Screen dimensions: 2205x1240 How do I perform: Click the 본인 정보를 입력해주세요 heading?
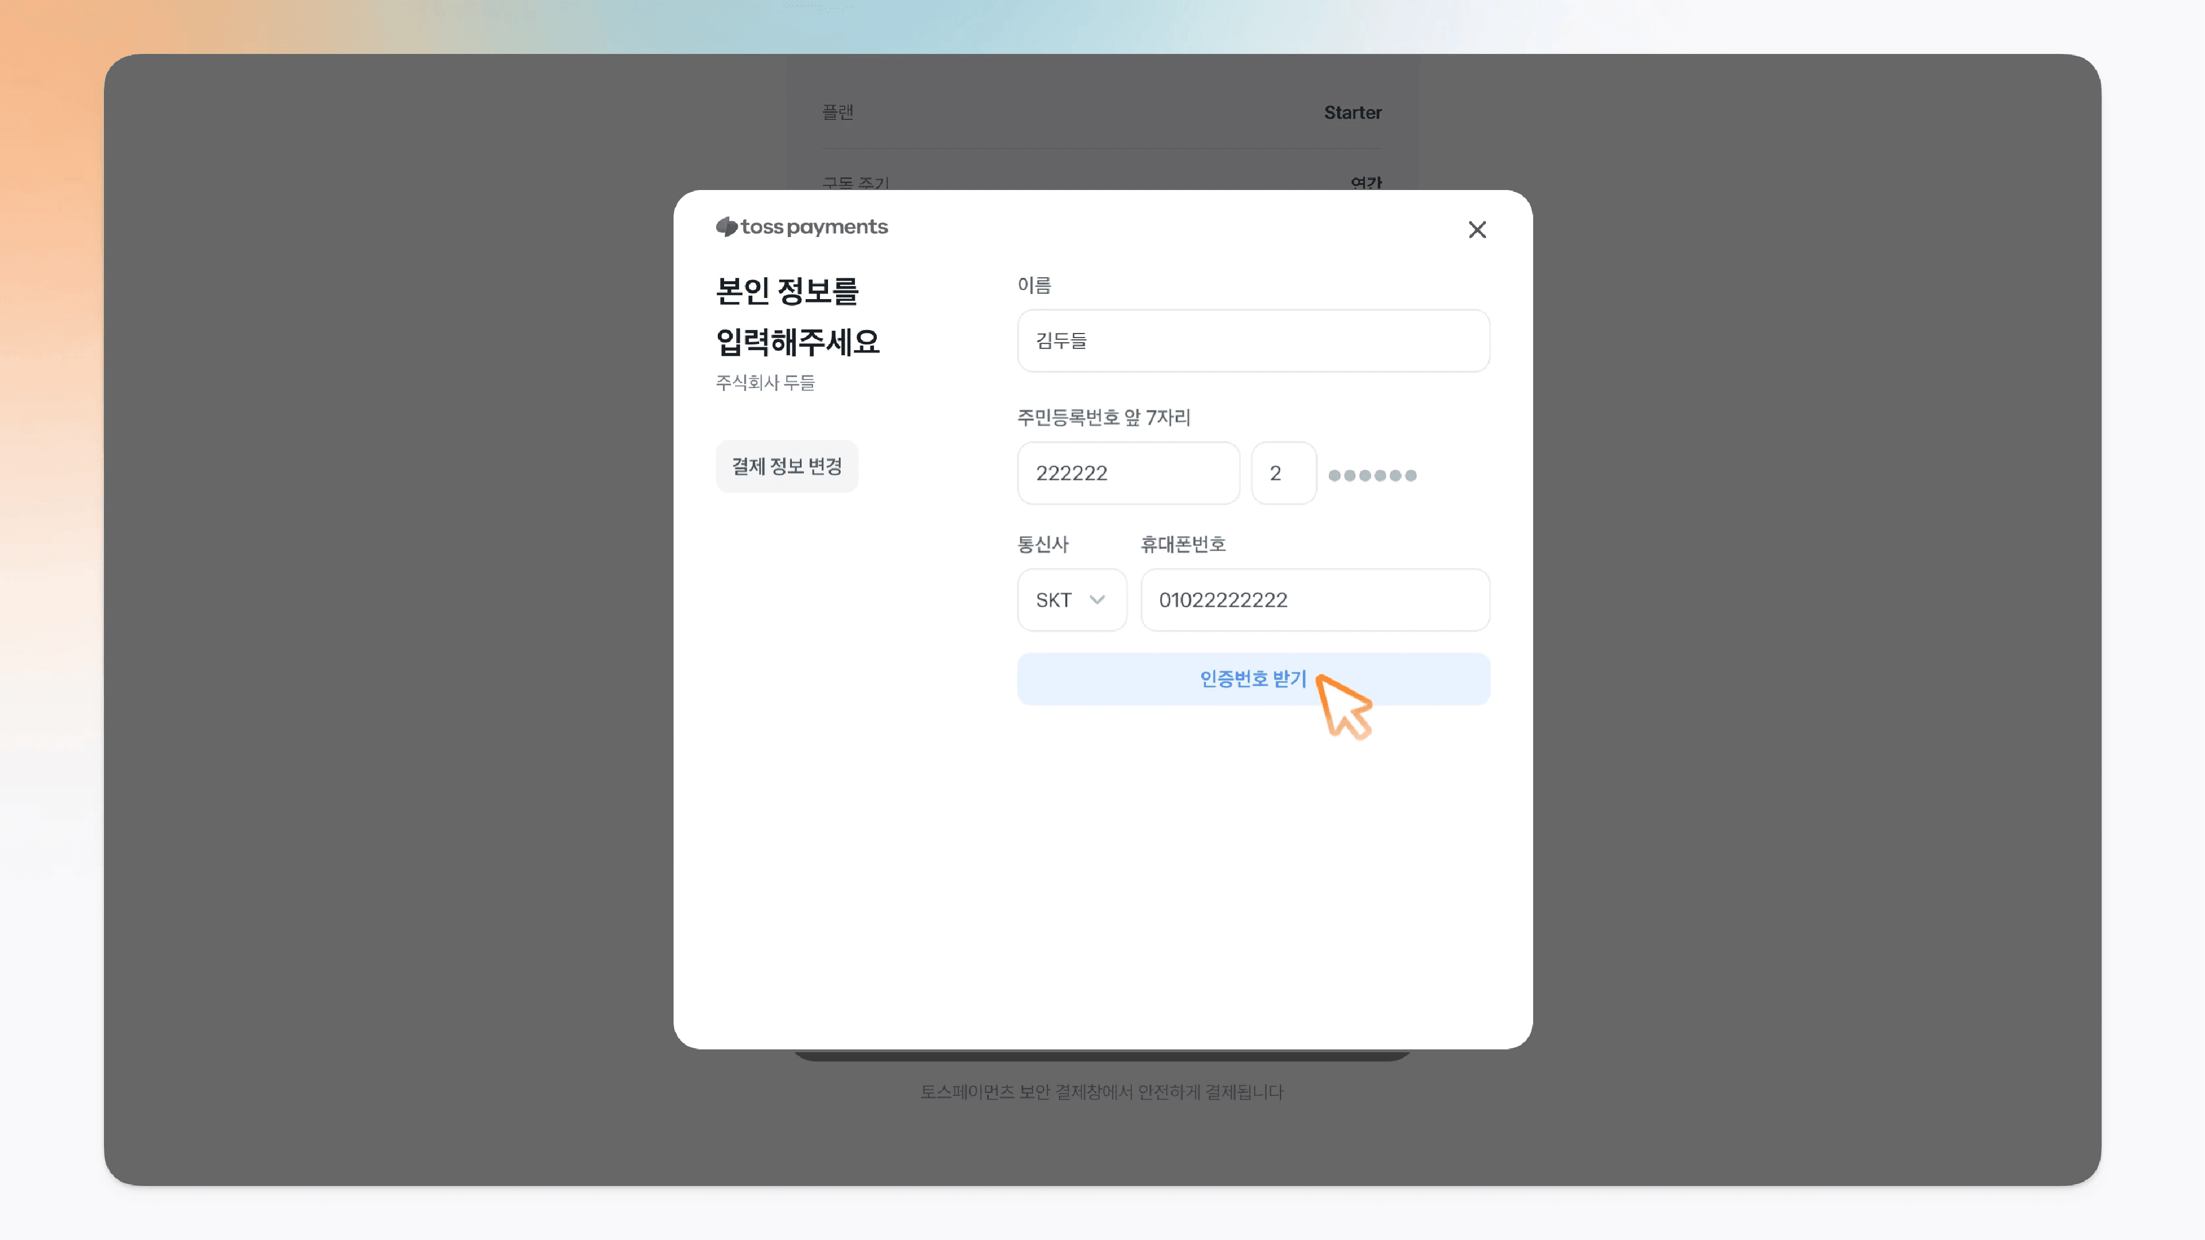(798, 316)
